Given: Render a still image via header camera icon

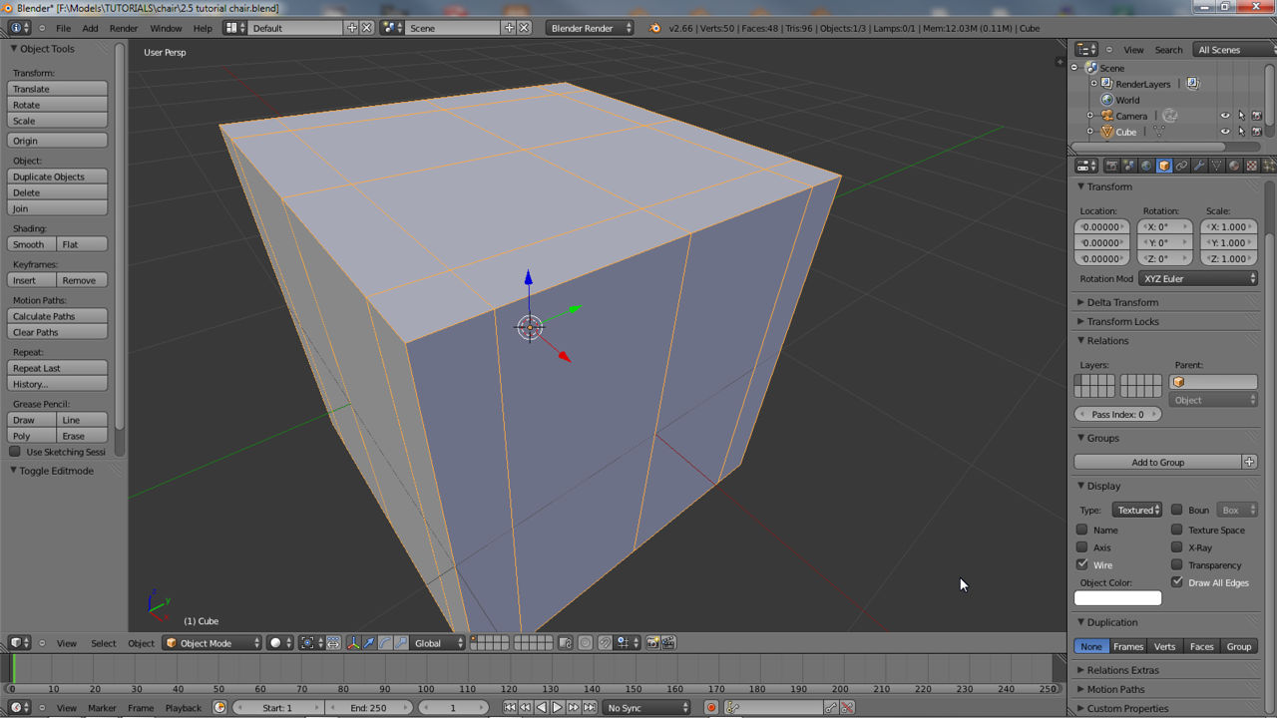Looking at the screenshot, I should (652, 643).
